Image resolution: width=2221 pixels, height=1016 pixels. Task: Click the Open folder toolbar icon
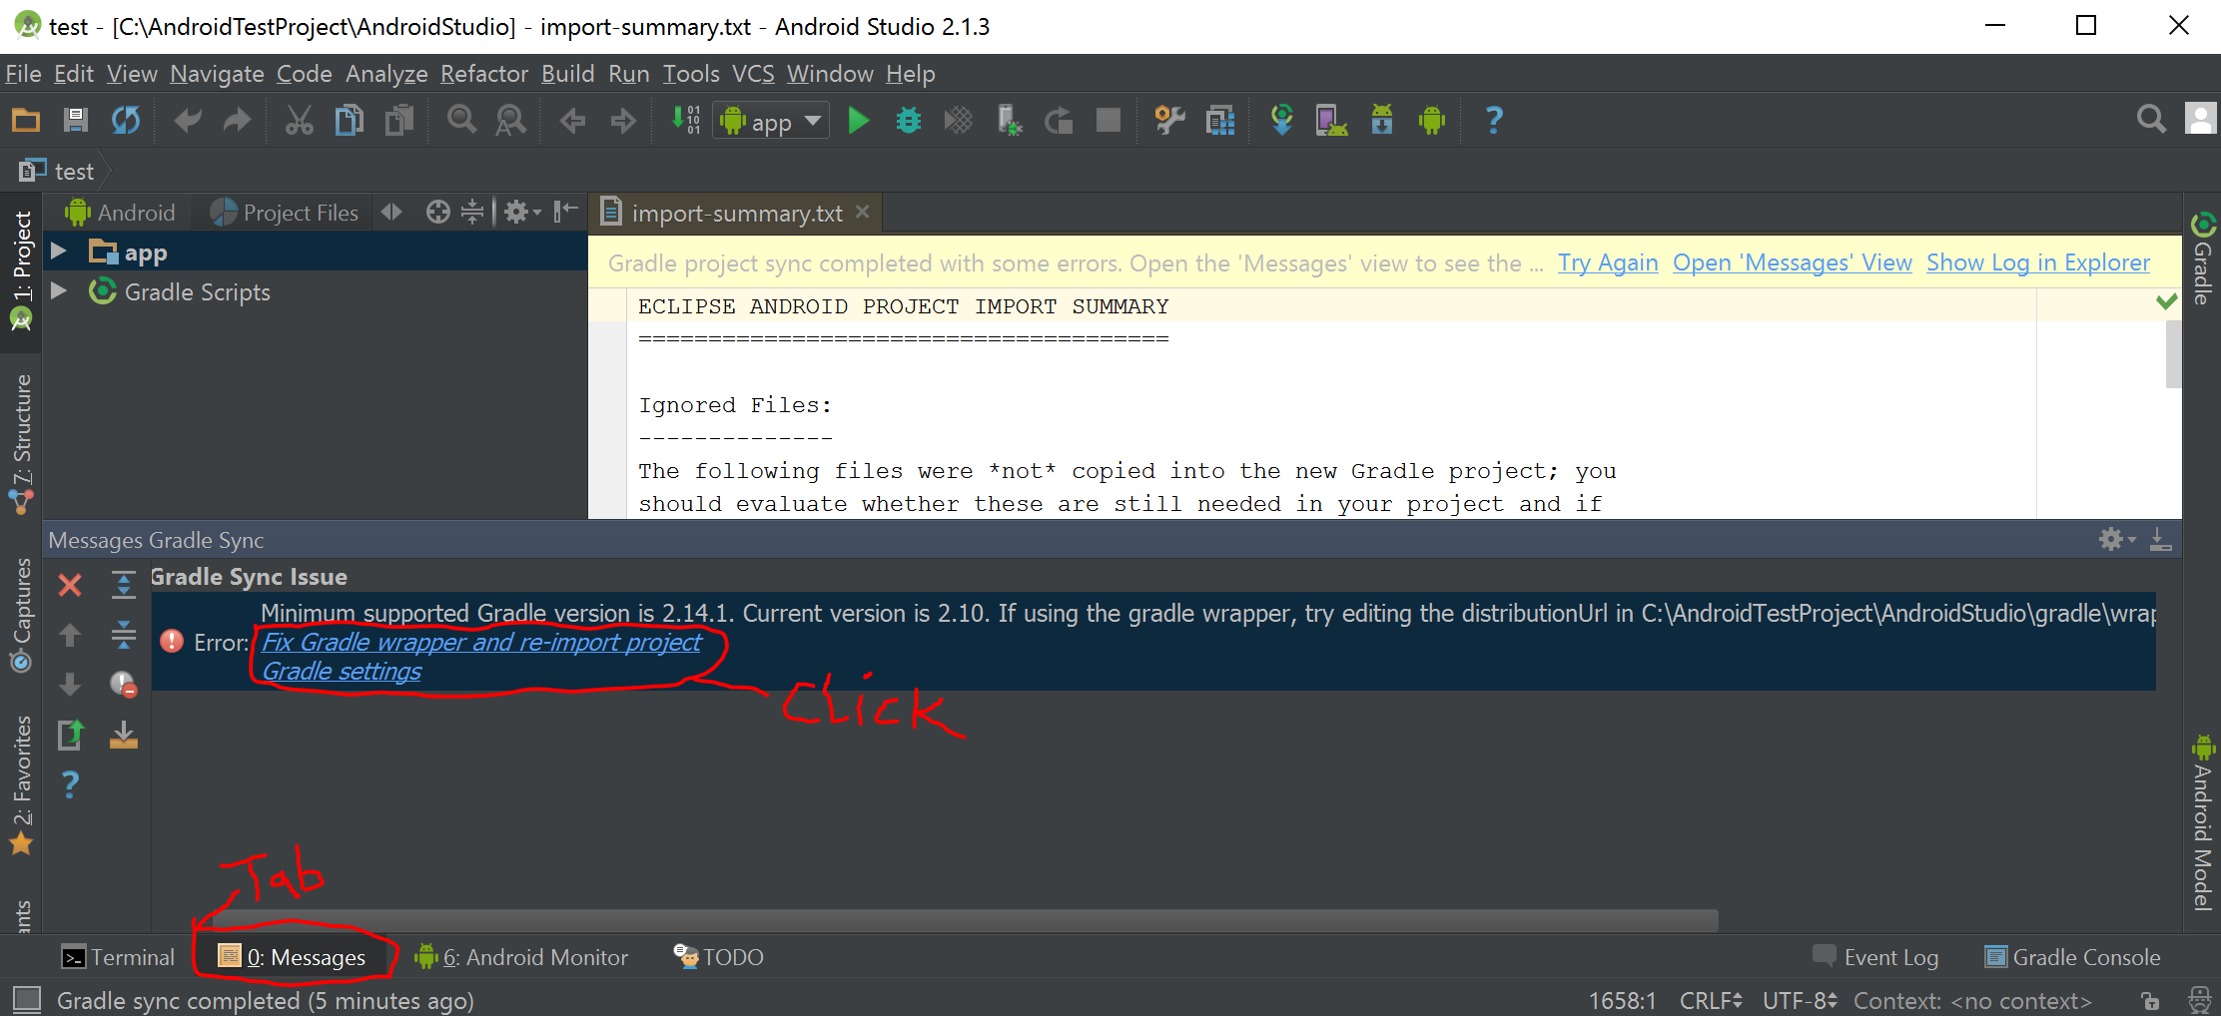(x=26, y=121)
